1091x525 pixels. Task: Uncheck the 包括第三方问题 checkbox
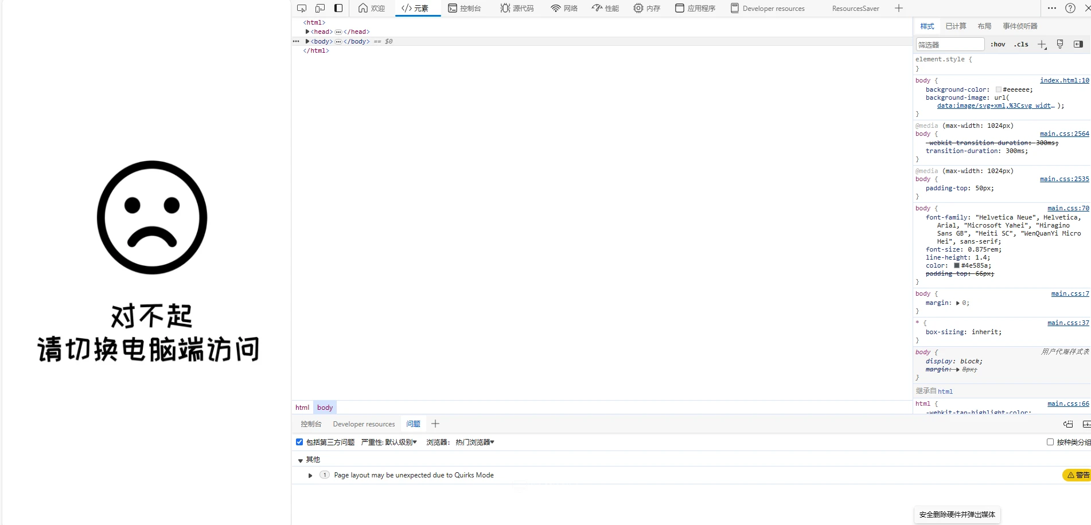coord(299,442)
